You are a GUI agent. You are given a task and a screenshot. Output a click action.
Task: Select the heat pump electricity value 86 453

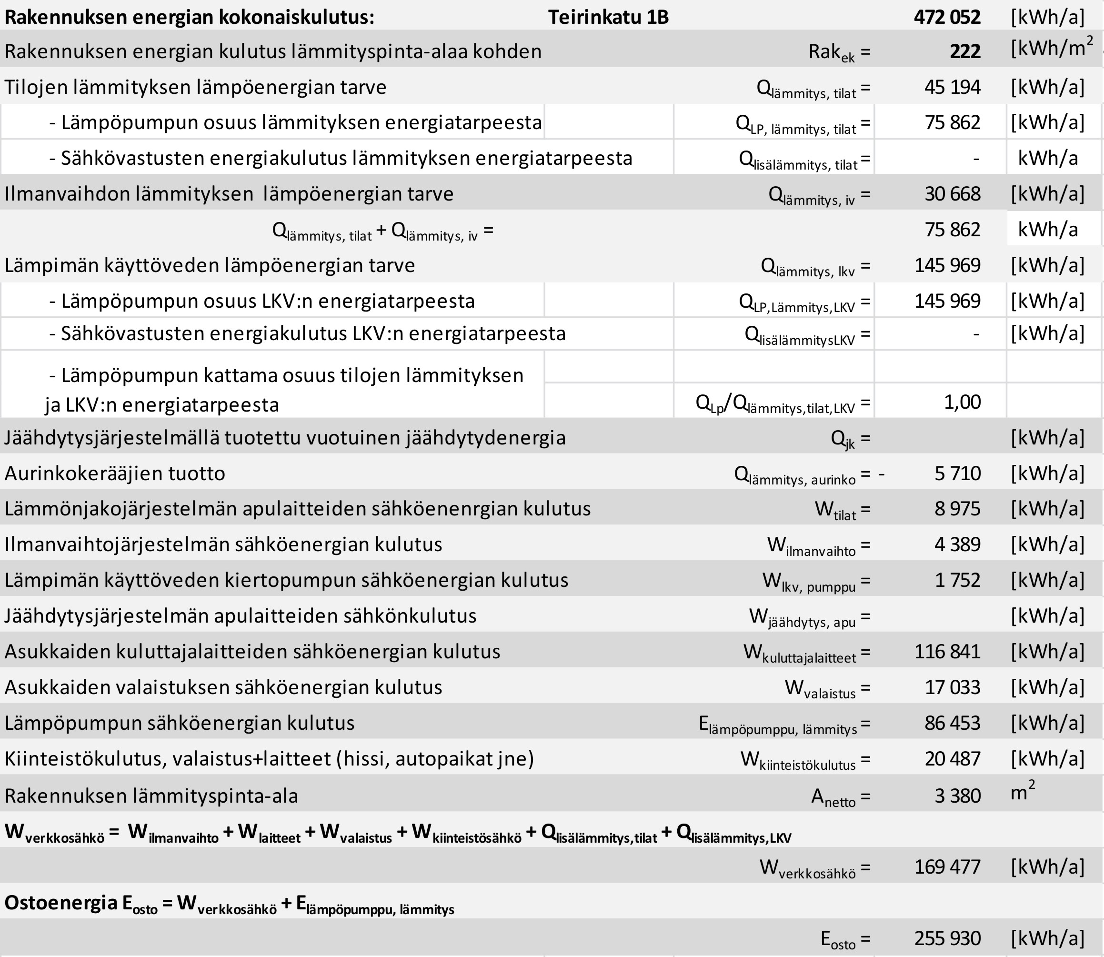(x=953, y=723)
